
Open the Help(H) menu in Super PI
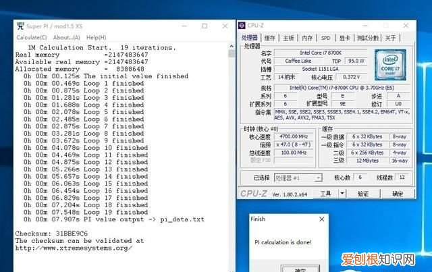click(x=96, y=38)
